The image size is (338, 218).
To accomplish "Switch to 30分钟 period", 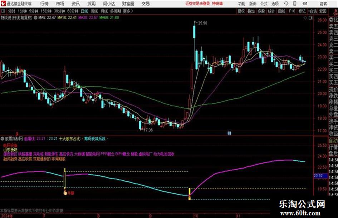I will (59, 11).
